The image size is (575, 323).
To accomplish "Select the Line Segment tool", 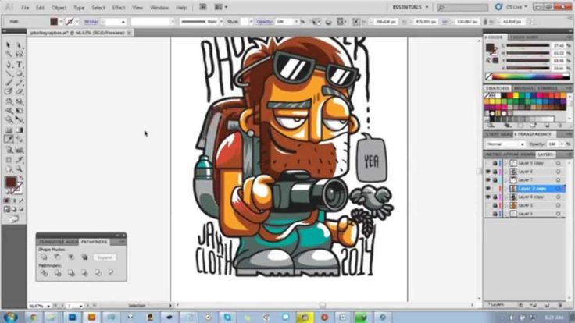I will pos(9,73).
